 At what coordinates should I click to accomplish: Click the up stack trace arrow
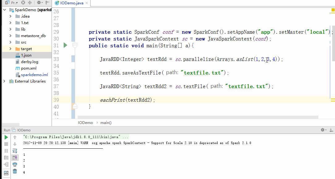[x=15, y=137]
